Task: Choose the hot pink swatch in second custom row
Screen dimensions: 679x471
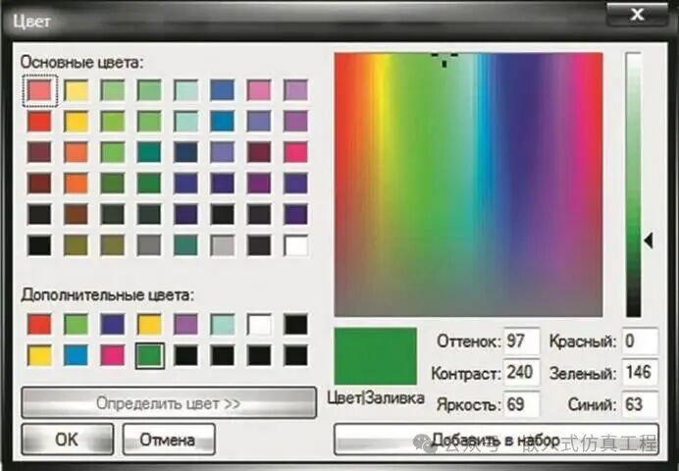Action: pos(113,356)
